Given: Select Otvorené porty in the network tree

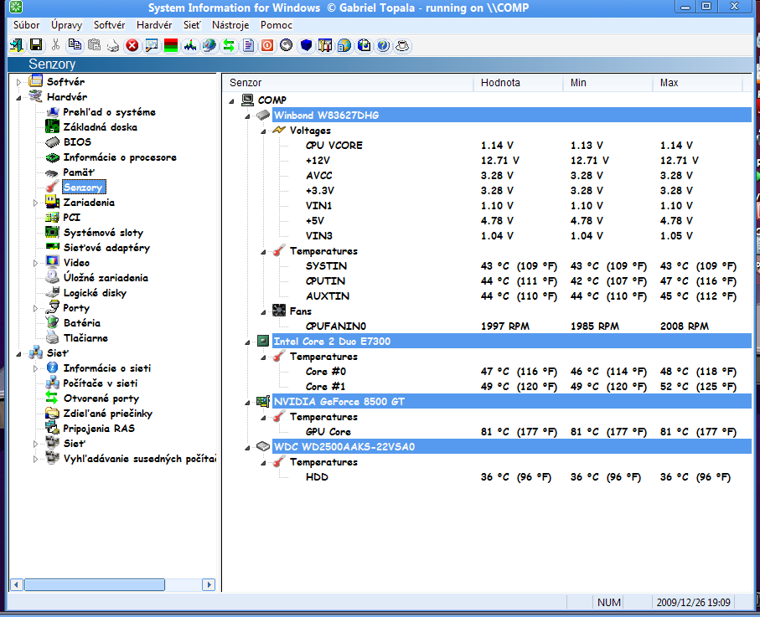Looking at the screenshot, I should pos(101,398).
